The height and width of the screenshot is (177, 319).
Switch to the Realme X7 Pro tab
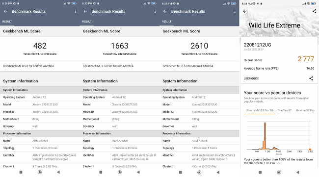pyautogui.click(x=305, y=110)
